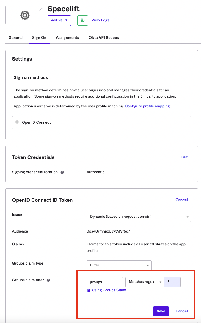Click Configure profile mapping link
The width and height of the screenshot is (201, 323).
tap(147, 106)
